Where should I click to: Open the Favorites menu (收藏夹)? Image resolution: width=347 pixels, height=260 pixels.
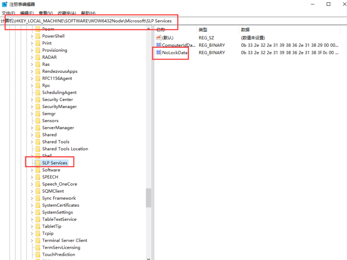tap(67, 13)
